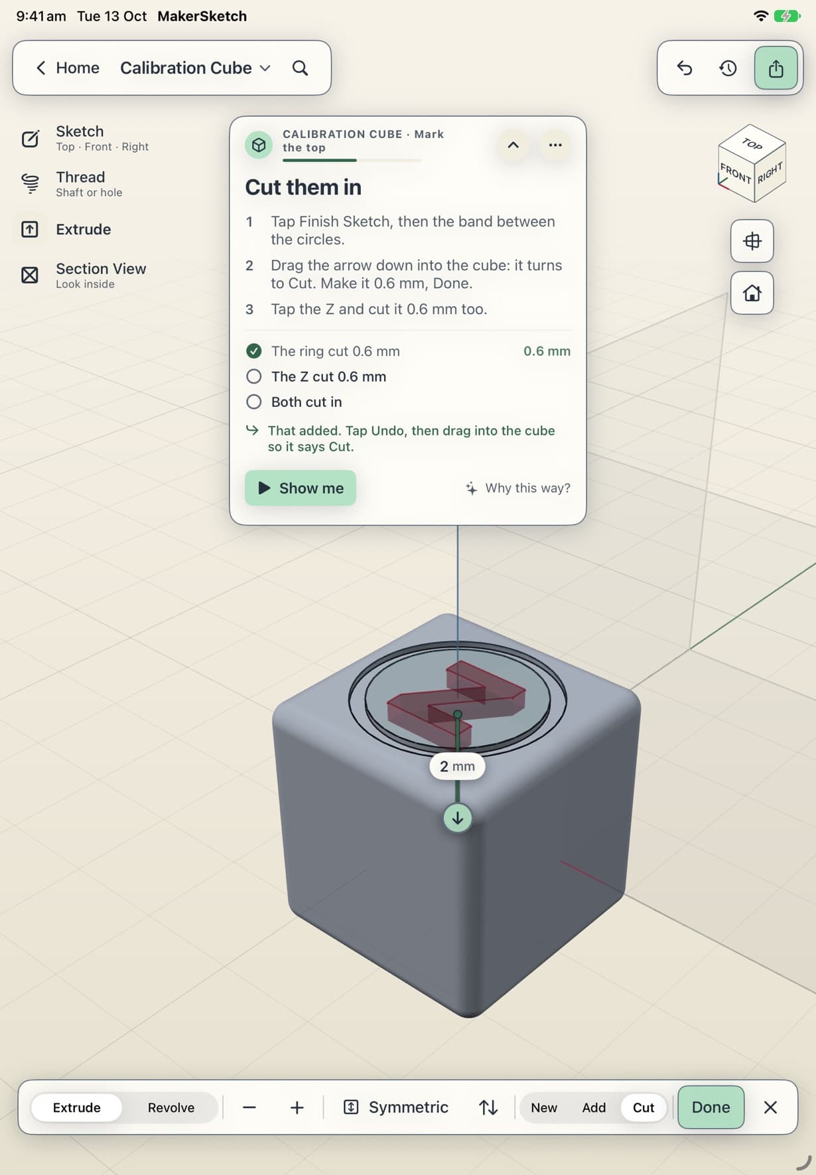Open Section View tool
The width and height of the screenshot is (816, 1175).
84,275
